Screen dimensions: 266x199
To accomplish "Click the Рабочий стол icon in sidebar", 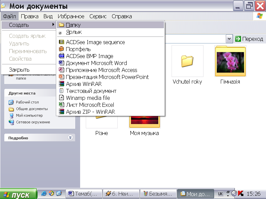I will [x=11, y=102].
